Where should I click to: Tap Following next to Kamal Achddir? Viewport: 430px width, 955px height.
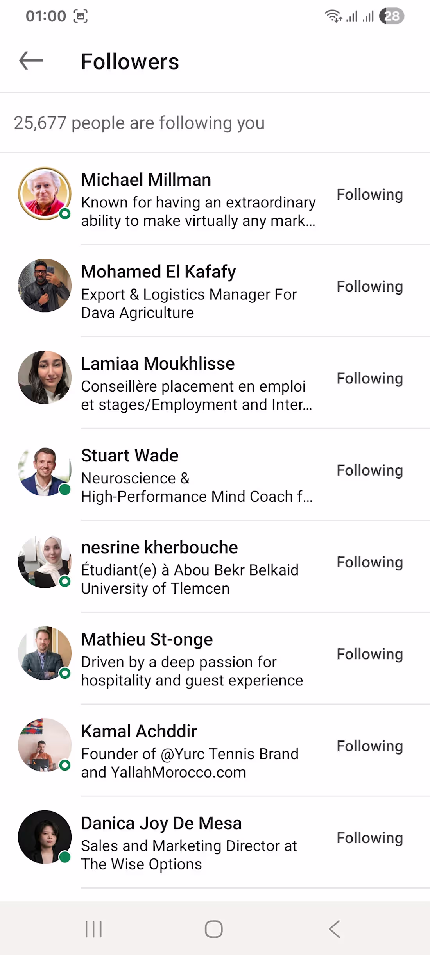(x=370, y=746)
